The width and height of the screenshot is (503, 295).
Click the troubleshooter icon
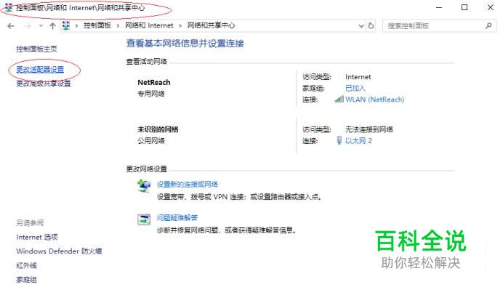pos(144,219)
